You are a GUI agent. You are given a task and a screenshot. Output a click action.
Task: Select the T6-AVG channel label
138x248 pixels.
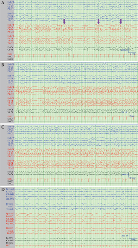click(x=11, y=233)
